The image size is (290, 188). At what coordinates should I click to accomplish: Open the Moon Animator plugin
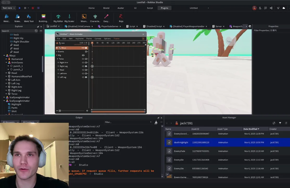(x=84, y=18)
